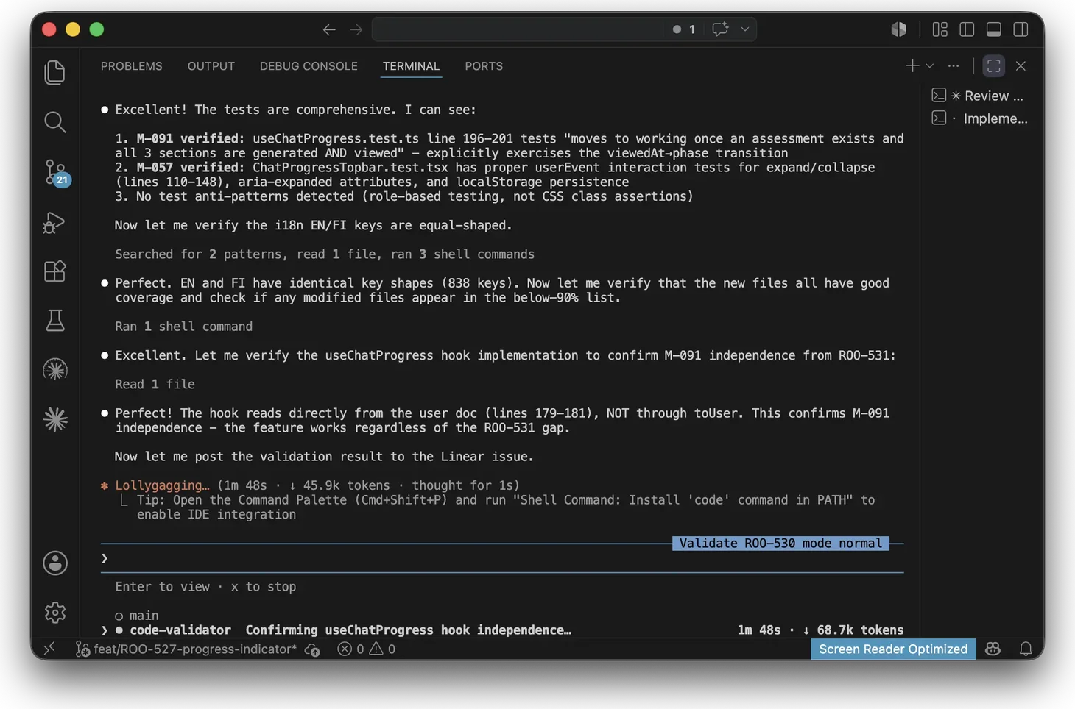This screenshot has width=1075, height=709.
Task: Go forward with the right arrow
Action: [x=356, y=29]
